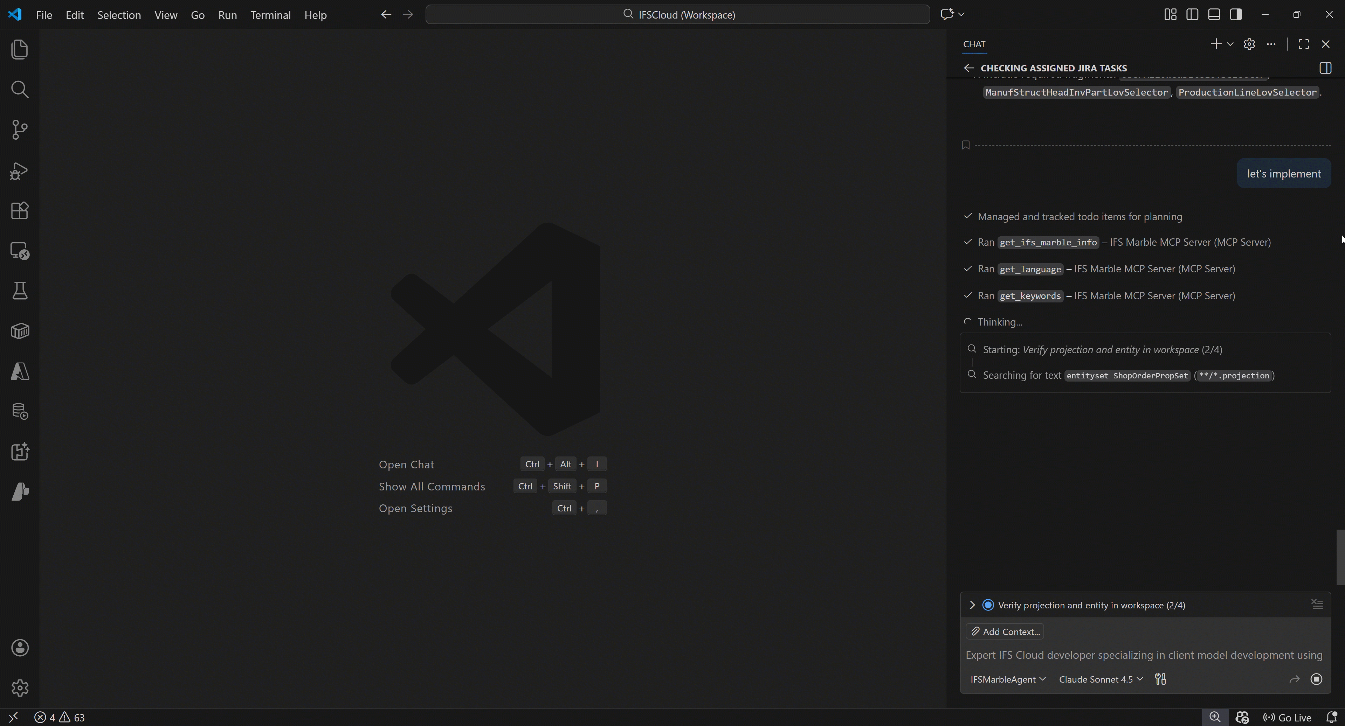The height and width of the screenshot is (726, 1345).
Task: Expand the todo list Verify projection item
Action: click(x=972, y=605)
